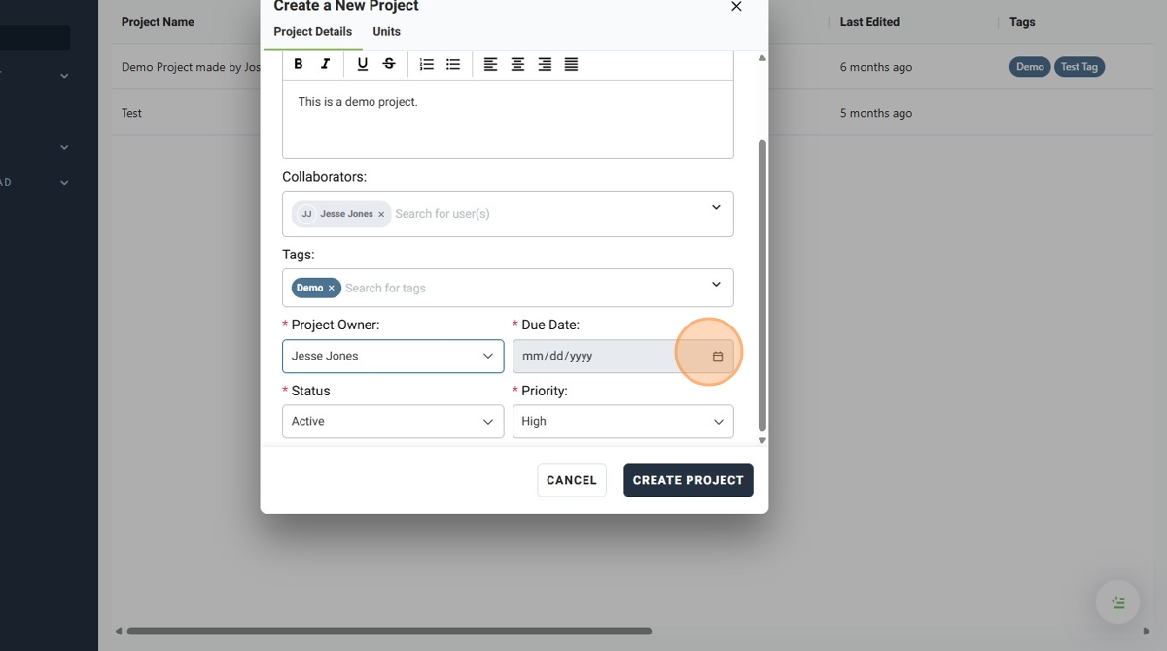Screen dimensions: 1167x651
Task: Open the Priority dropdown showing High
Action: 622,421
